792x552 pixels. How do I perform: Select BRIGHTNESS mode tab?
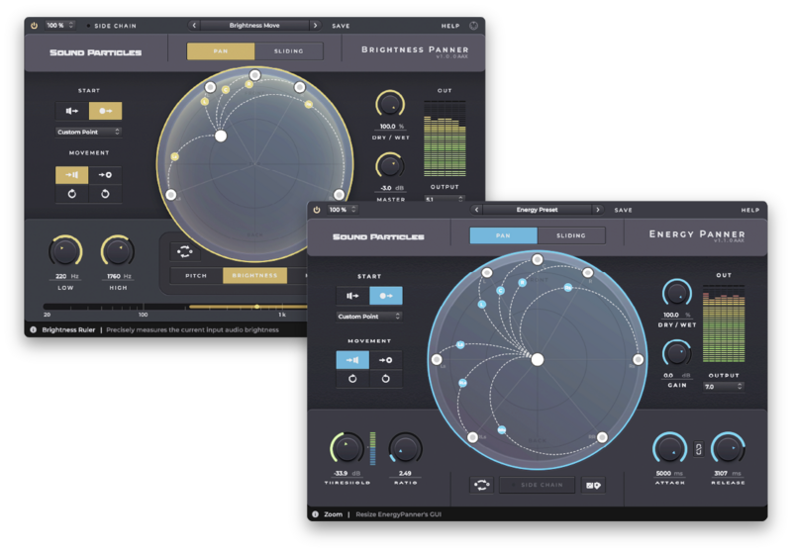click(254, 275)
